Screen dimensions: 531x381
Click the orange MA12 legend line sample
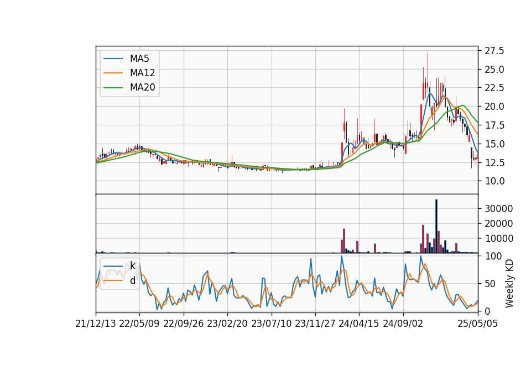click(x=113, y=73)
